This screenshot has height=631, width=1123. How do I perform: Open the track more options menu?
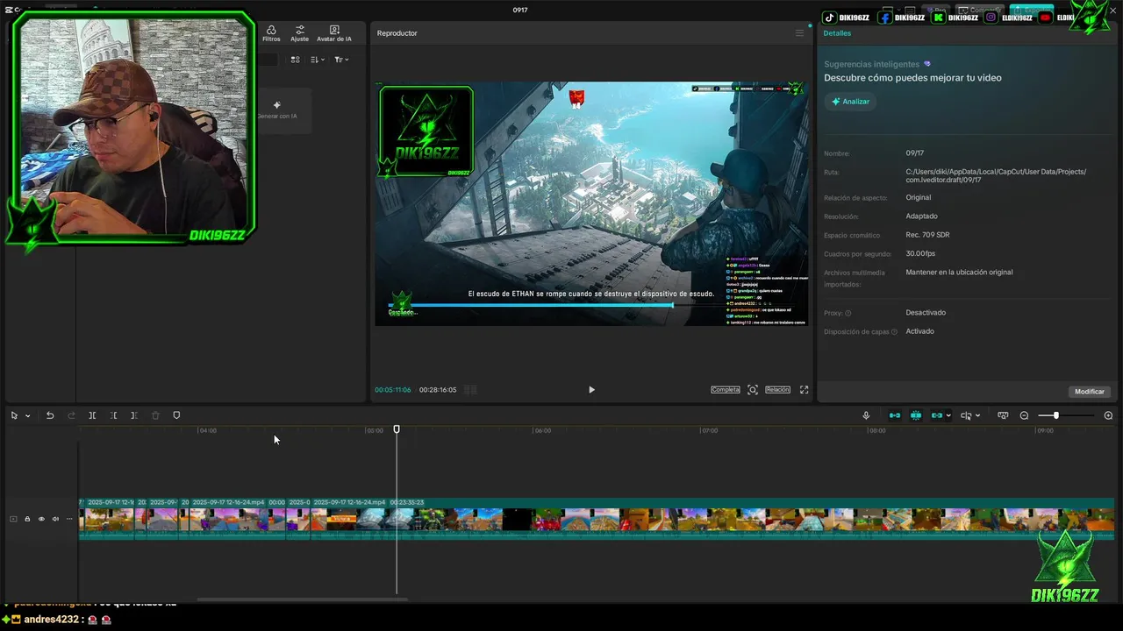pyautogui.click(x=69, y=519)
